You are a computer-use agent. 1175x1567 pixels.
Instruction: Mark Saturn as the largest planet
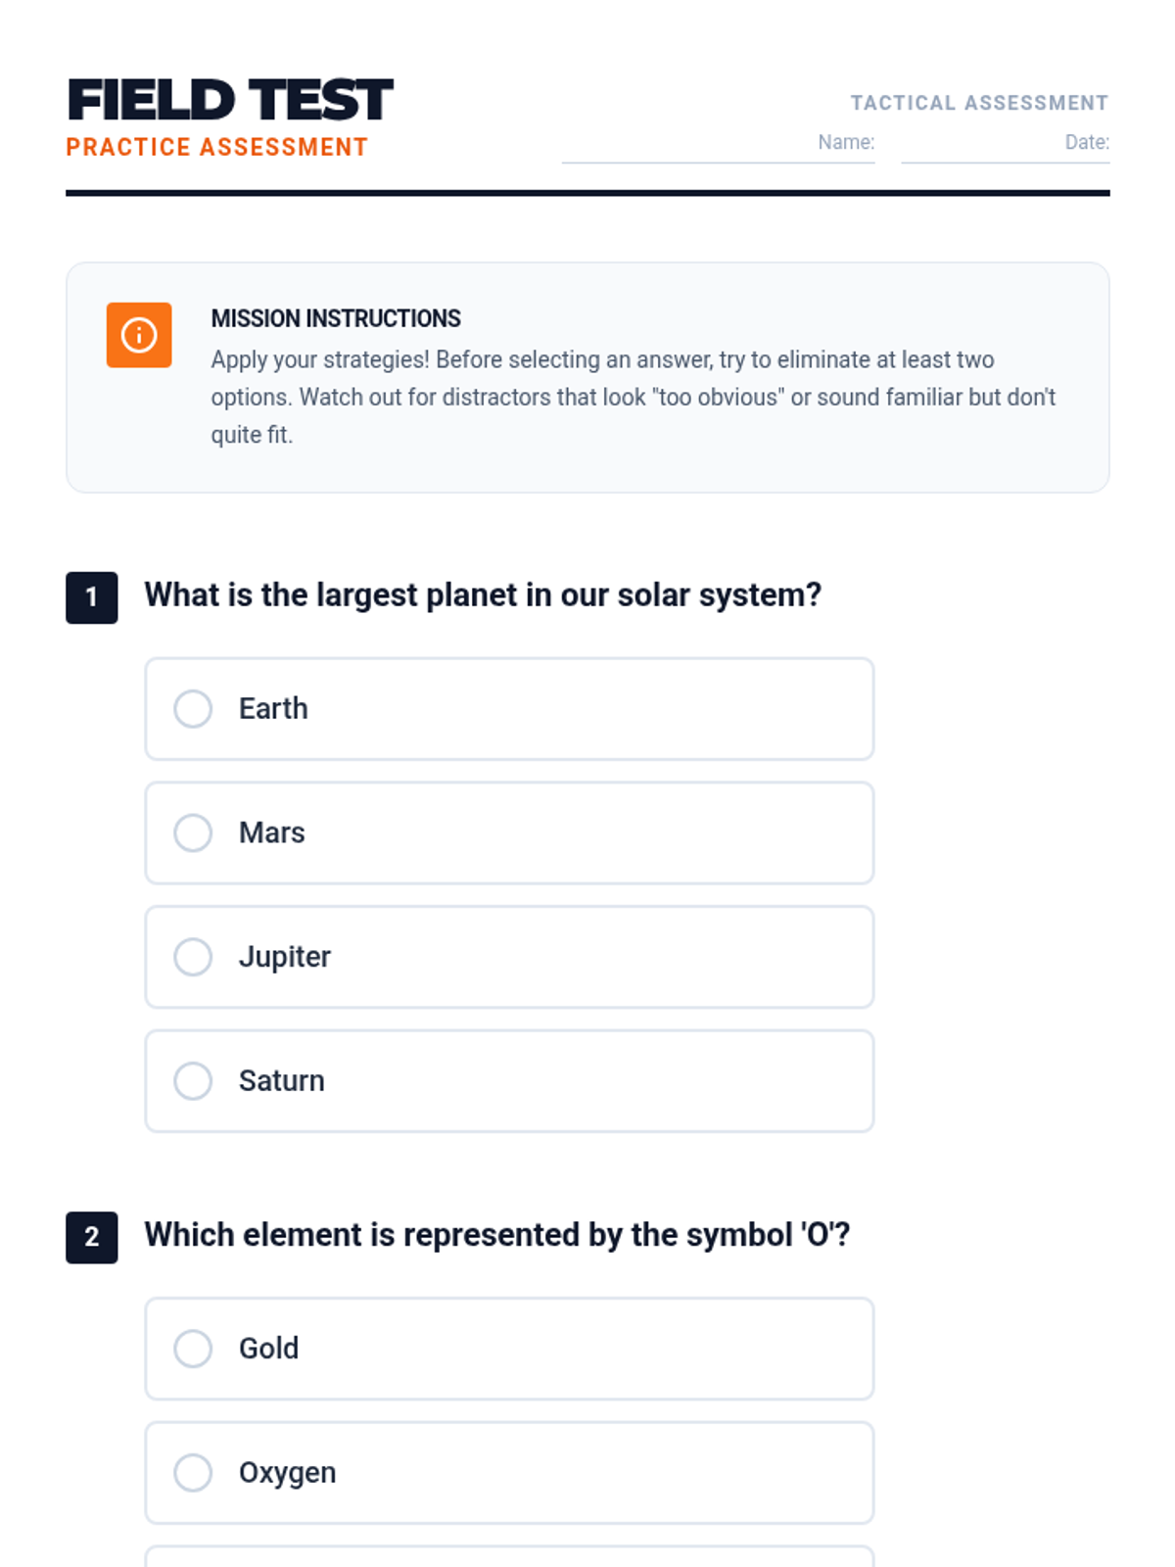(x=193, y=1081)
